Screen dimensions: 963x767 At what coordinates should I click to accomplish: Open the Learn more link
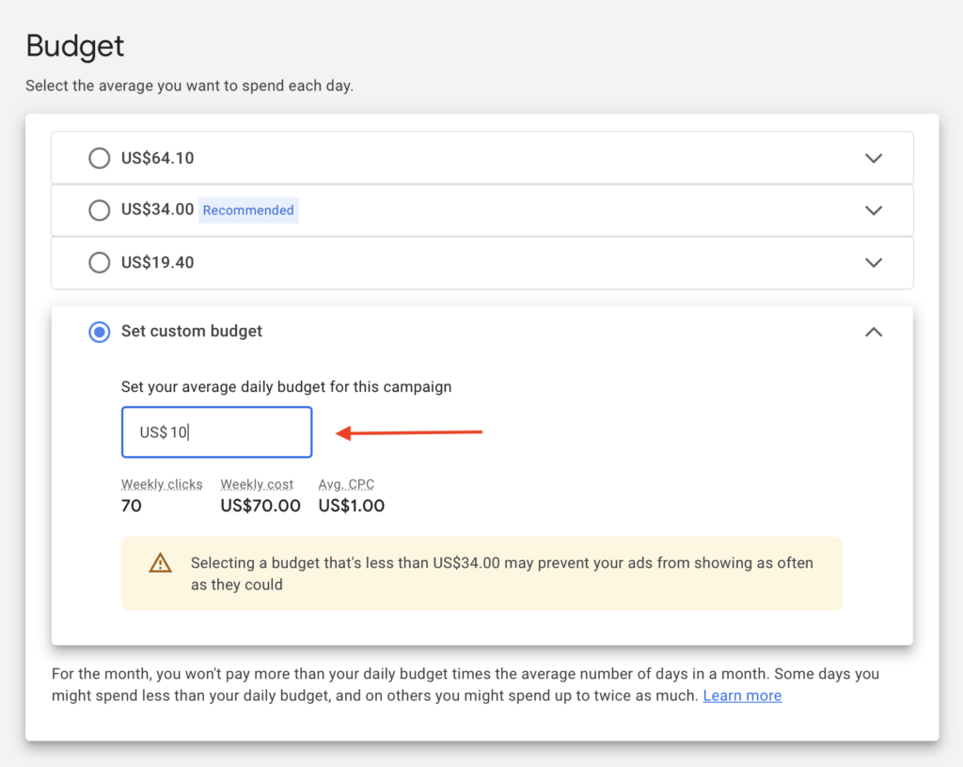coord(742,696)
